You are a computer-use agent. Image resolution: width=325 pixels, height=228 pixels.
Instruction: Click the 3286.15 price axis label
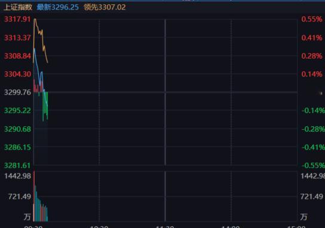coord(17,147)
